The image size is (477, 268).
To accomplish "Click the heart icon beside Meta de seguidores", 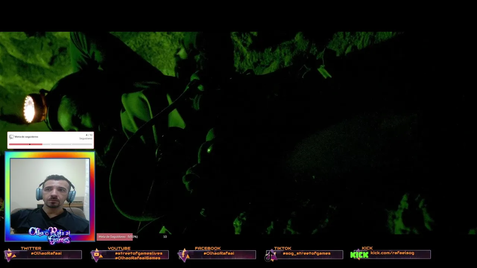I will pos(12,137).
